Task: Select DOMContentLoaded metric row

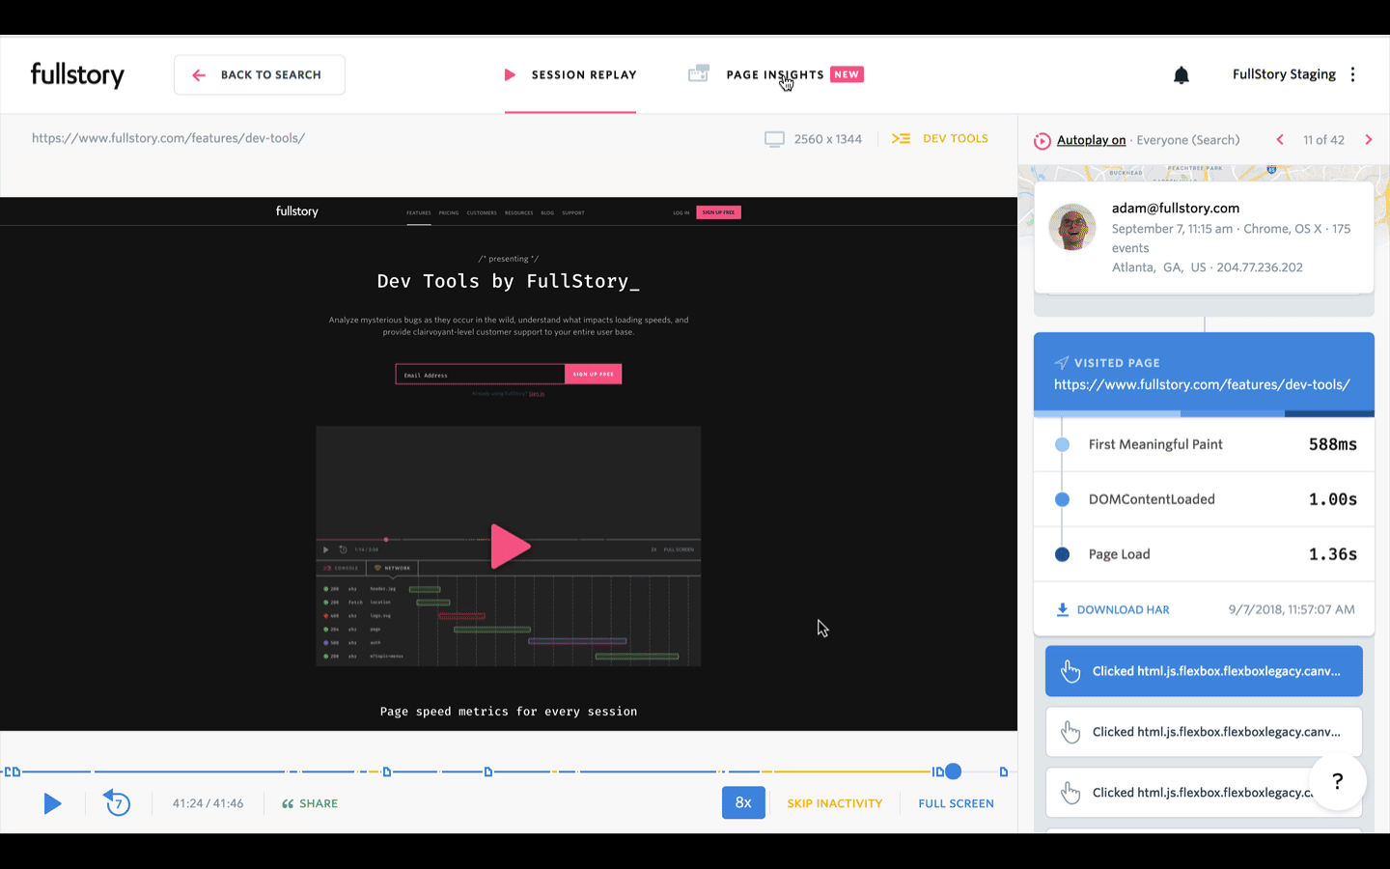Action: (1204, 499)
